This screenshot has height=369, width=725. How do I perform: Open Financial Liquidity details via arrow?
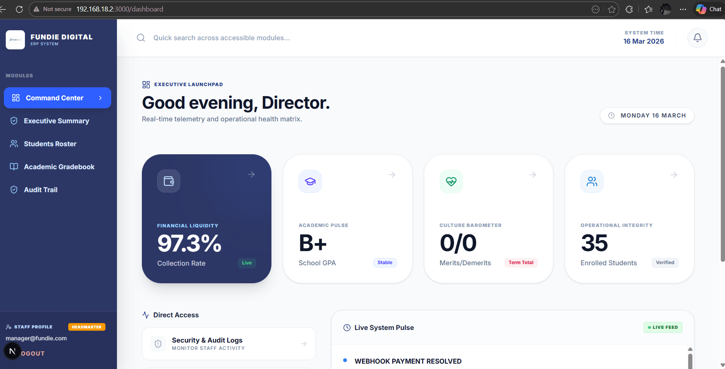pos(252,175)
